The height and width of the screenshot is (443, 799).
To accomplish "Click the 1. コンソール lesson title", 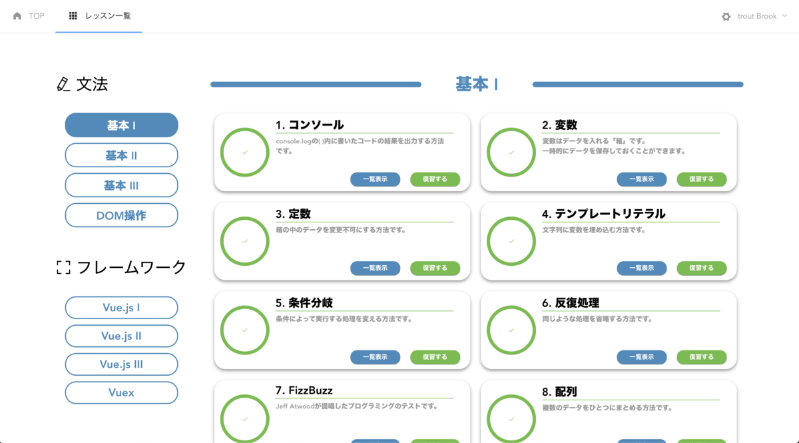I will coord(310,125).
